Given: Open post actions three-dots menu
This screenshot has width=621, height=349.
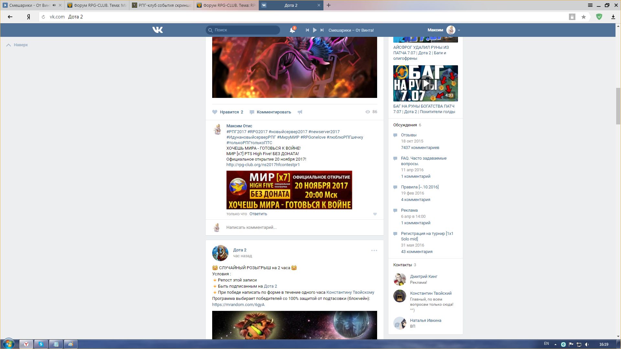Looking at the screenshot, I should pos(374,250).
